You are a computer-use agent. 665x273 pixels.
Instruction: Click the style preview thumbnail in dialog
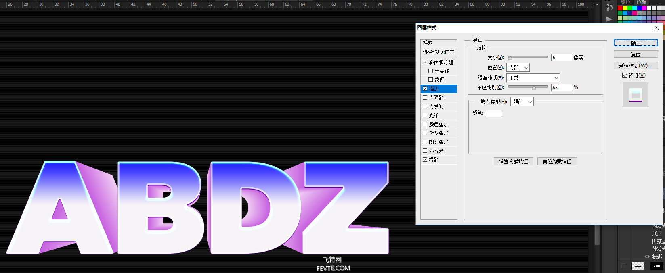click(x=636, y=94)
